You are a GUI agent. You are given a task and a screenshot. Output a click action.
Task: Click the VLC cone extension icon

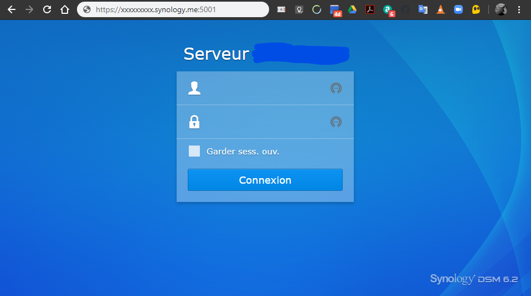click(x=441, y=9)
